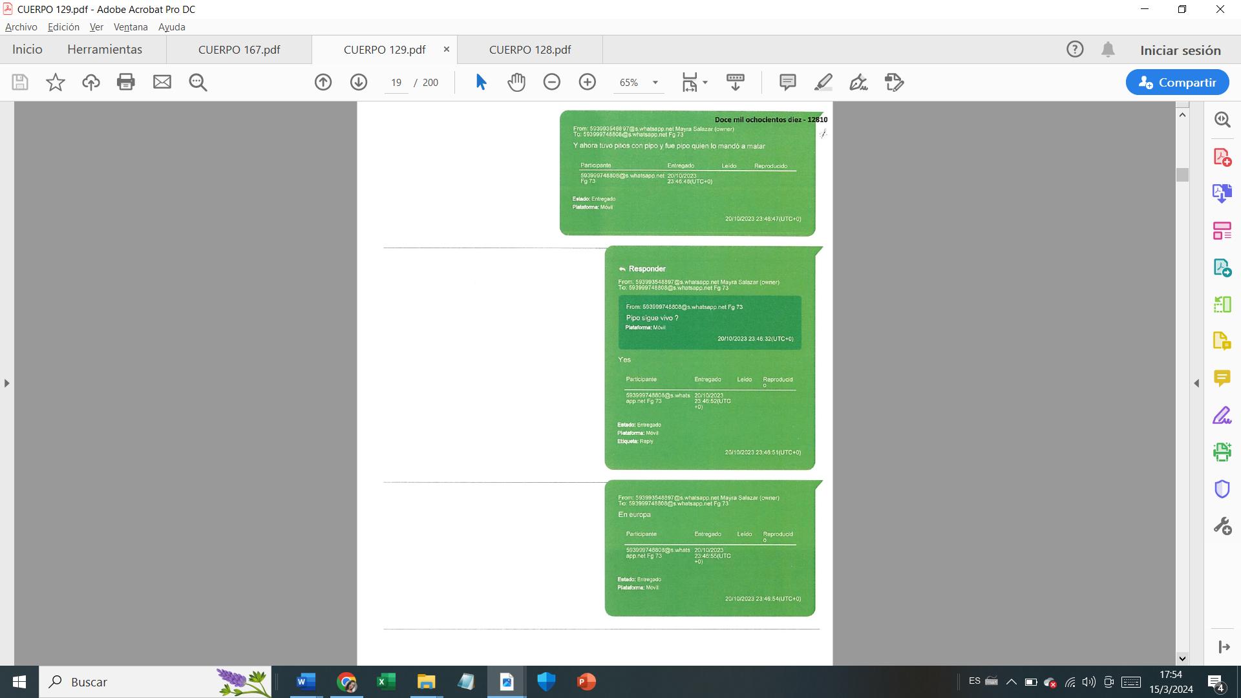
Task: Show hidden system tray icons
Action: pyautogui.click(x=1012, y=682)
